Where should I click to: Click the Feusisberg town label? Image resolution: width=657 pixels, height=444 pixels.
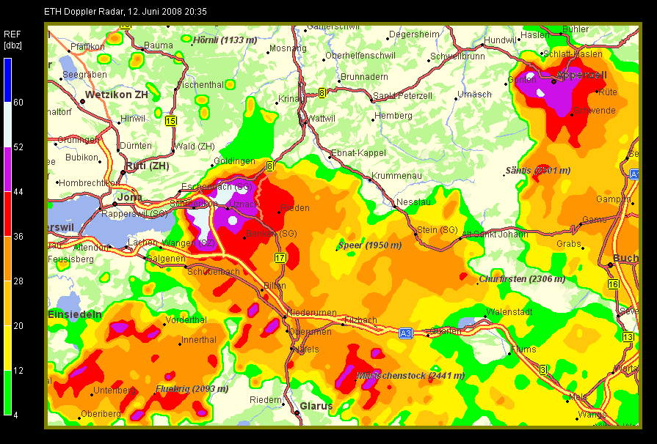coord(70,259)
